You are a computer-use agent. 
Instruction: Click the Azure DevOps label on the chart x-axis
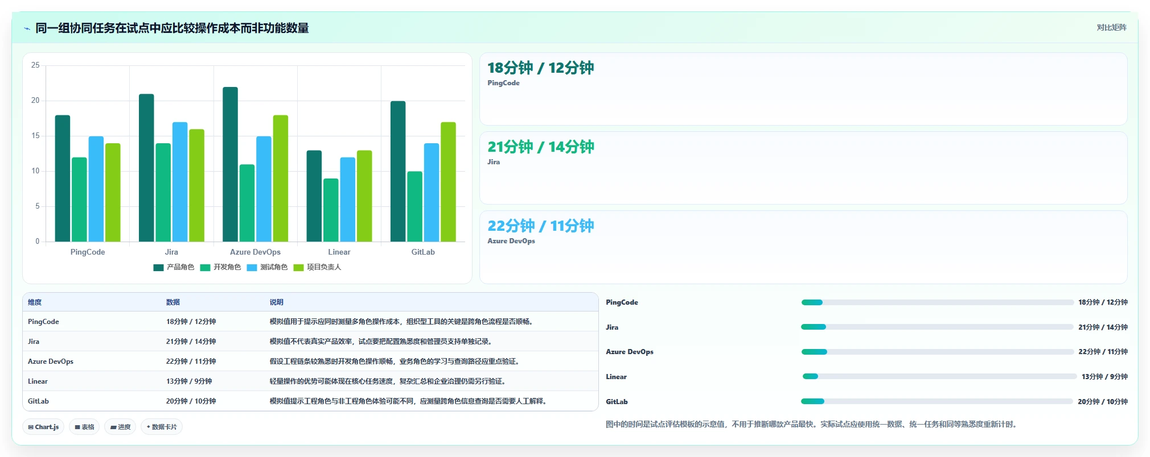255,252
